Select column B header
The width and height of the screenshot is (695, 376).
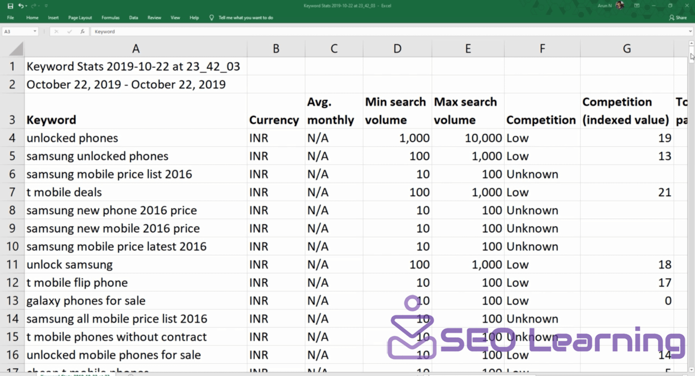[x=276, y=48]
